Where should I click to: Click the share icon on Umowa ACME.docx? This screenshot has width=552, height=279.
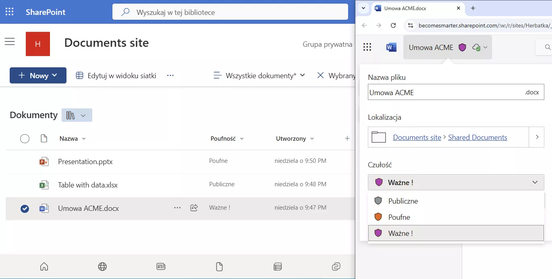click(x=194, y=208)
